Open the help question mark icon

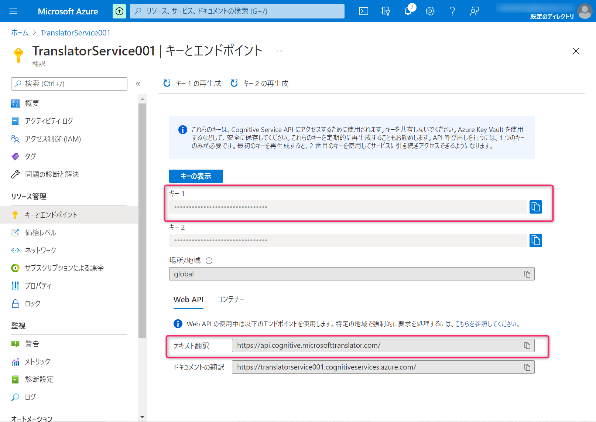[x=452, y=11]
